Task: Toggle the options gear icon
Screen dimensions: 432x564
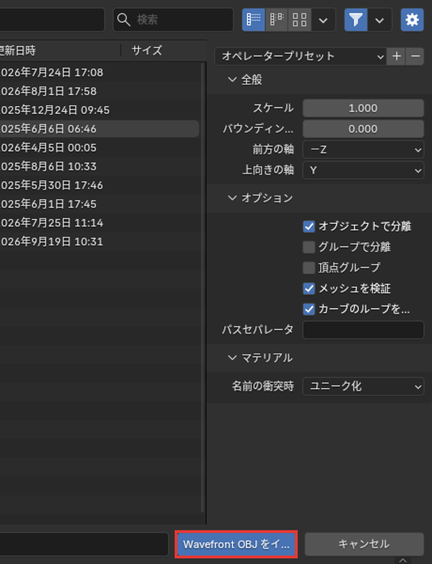Action: (x=412, y=20)
